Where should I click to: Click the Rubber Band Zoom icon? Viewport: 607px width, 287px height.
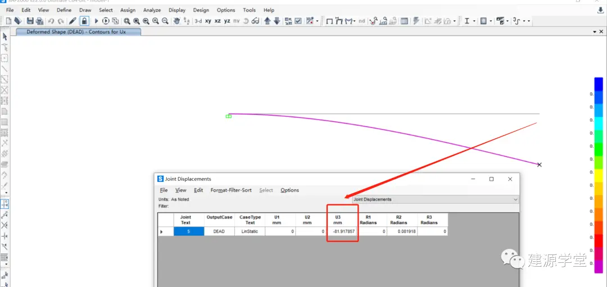pyautogui.click(x=127, y=21)
